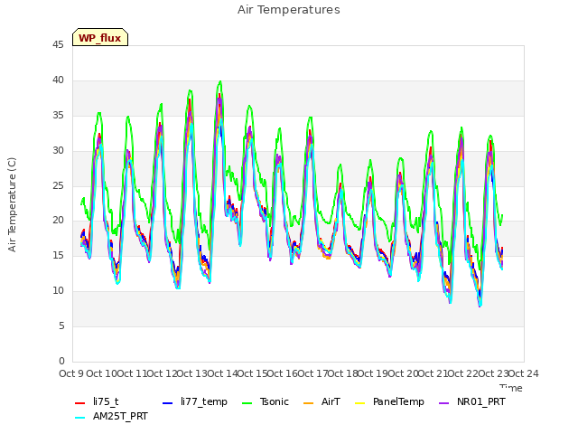The height and width of the screenshot is (434, 578).
Task: Click the Air Temperature (C) axis label
Action: tap(12, 205)
